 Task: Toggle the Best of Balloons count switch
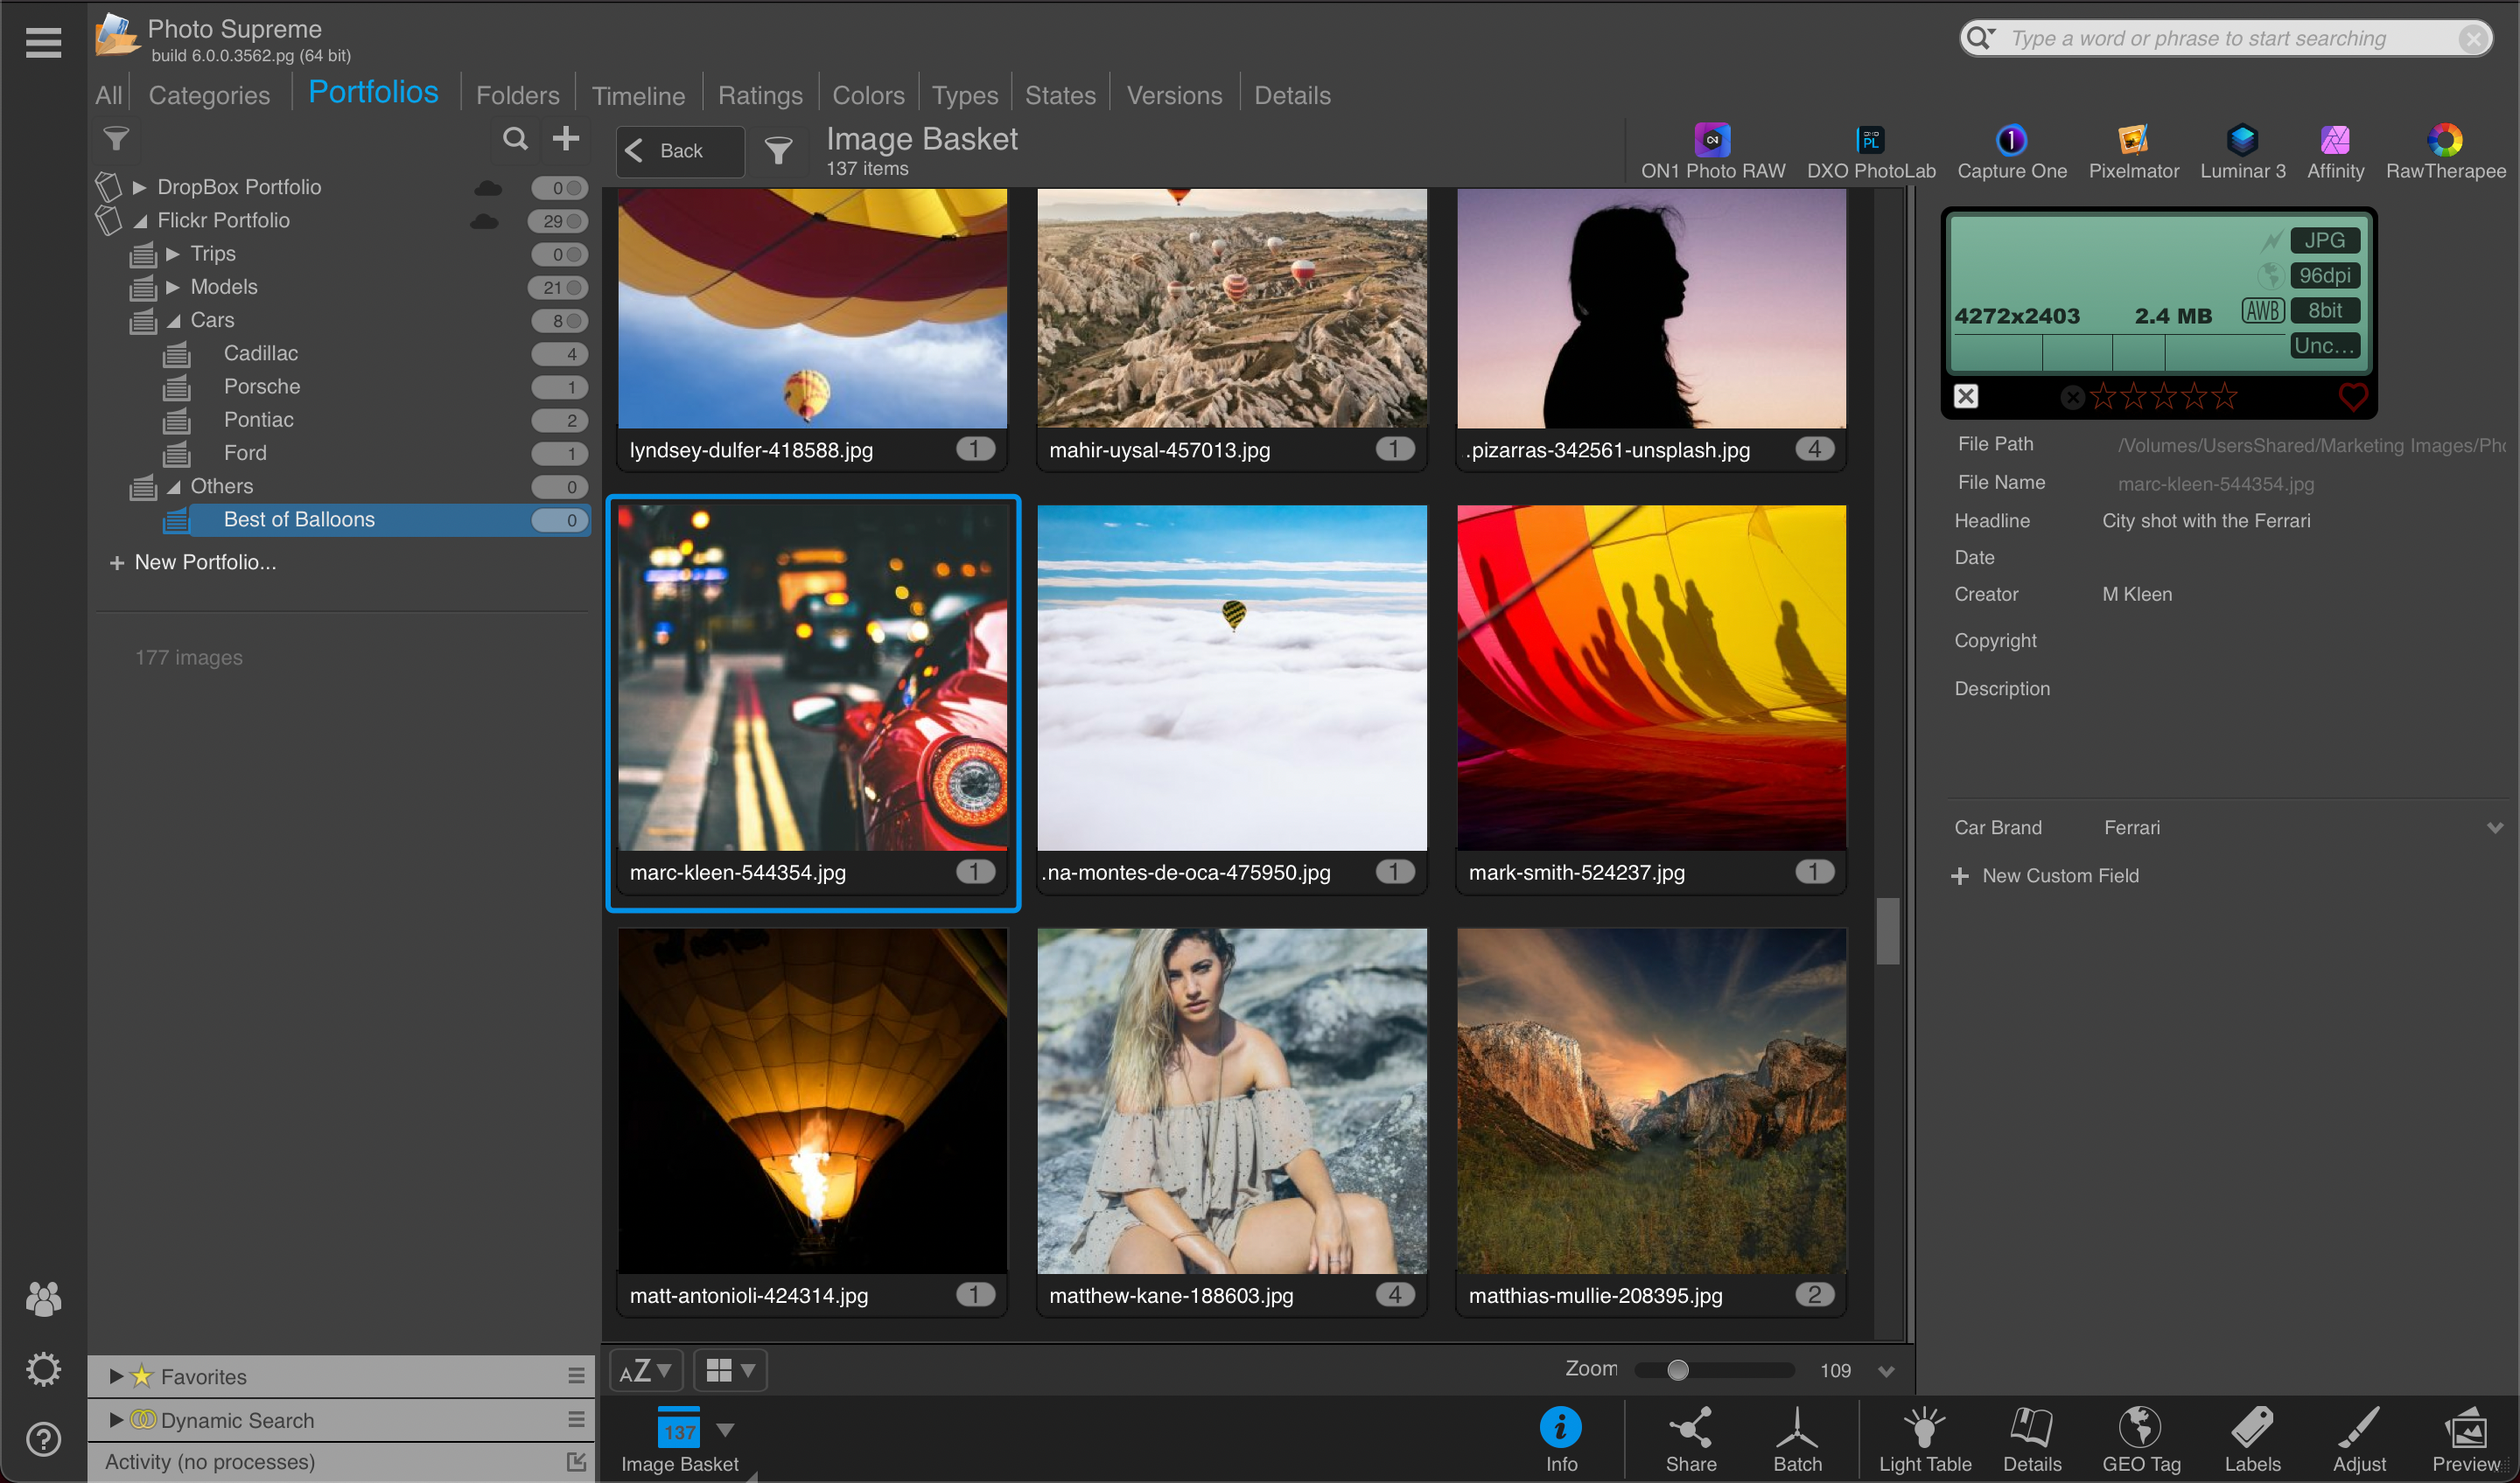tap(560, 519)
